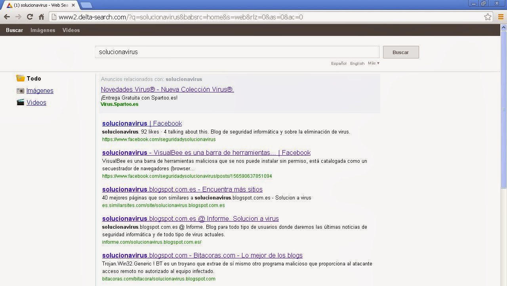Viewport: 507px width, 286px height.
Task: Click the tab favicon triangle logo
Action: click(x=10, y=5)
